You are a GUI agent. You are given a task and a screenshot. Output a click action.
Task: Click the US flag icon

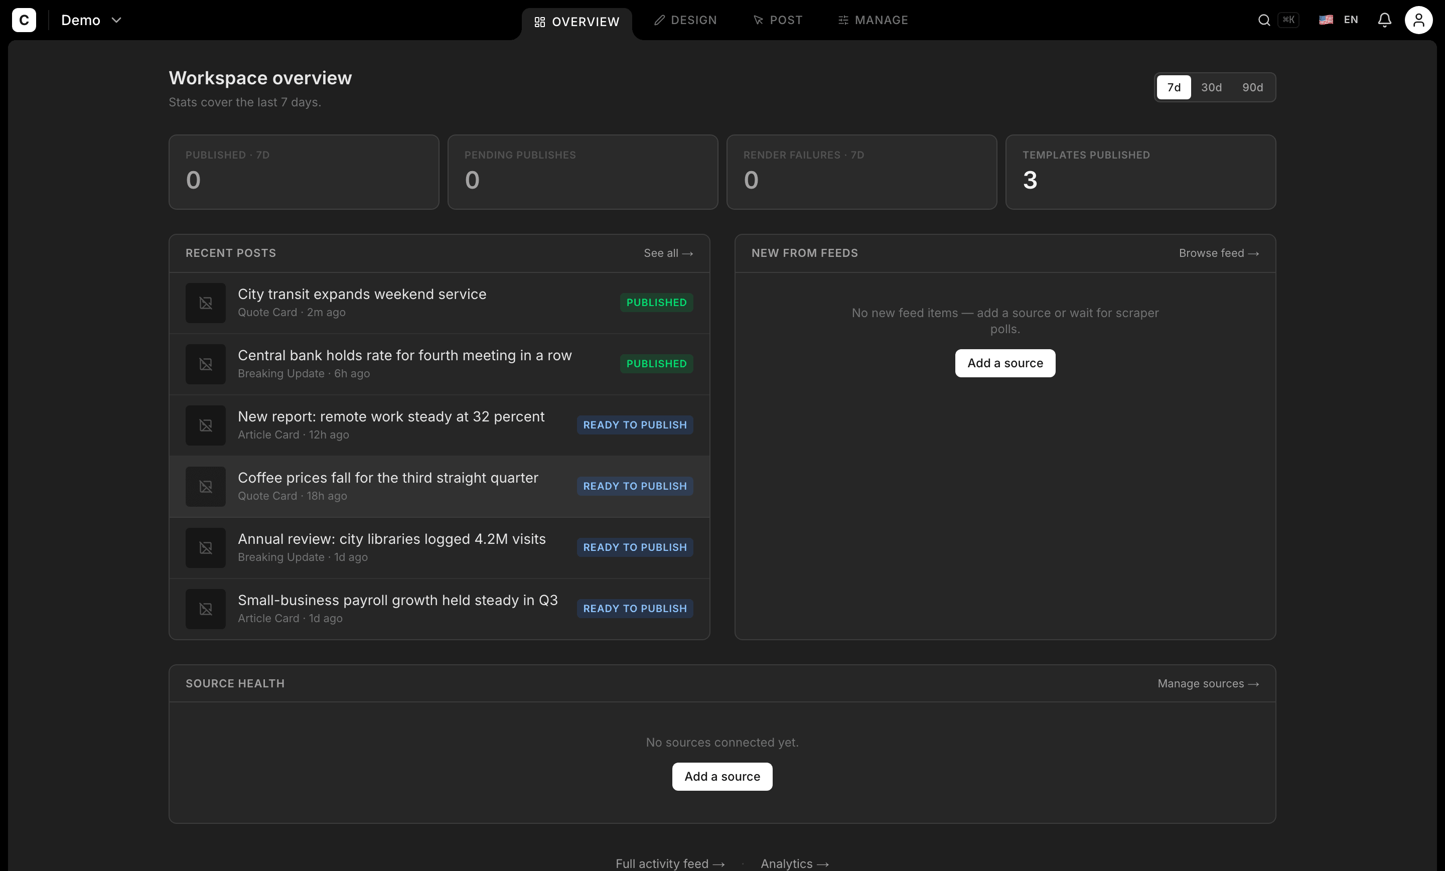(x=1326, y=20)
